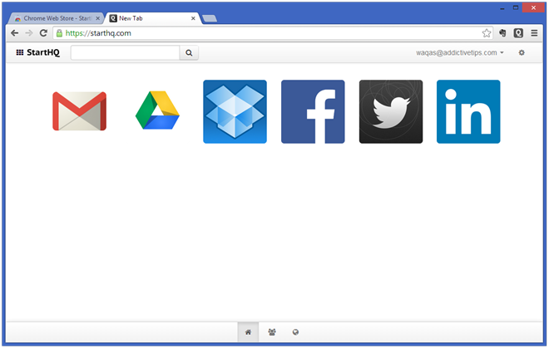Viewport: 549px width, 348px height.
Task: Click the Facebook app tile
Action: (313, 111)
